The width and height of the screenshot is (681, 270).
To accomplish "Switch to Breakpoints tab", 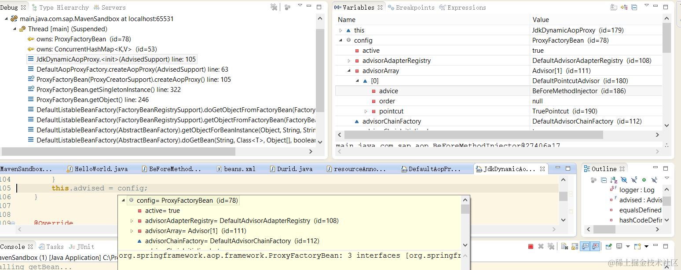I will point(411,7).
